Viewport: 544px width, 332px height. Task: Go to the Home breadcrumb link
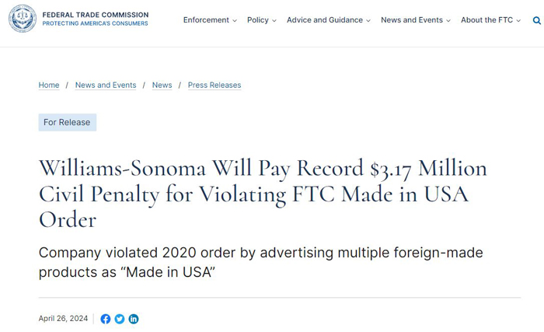click(49, 85)
